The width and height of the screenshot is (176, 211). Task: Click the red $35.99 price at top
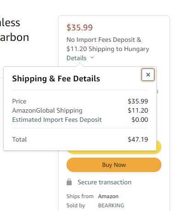tap(79, 28)
